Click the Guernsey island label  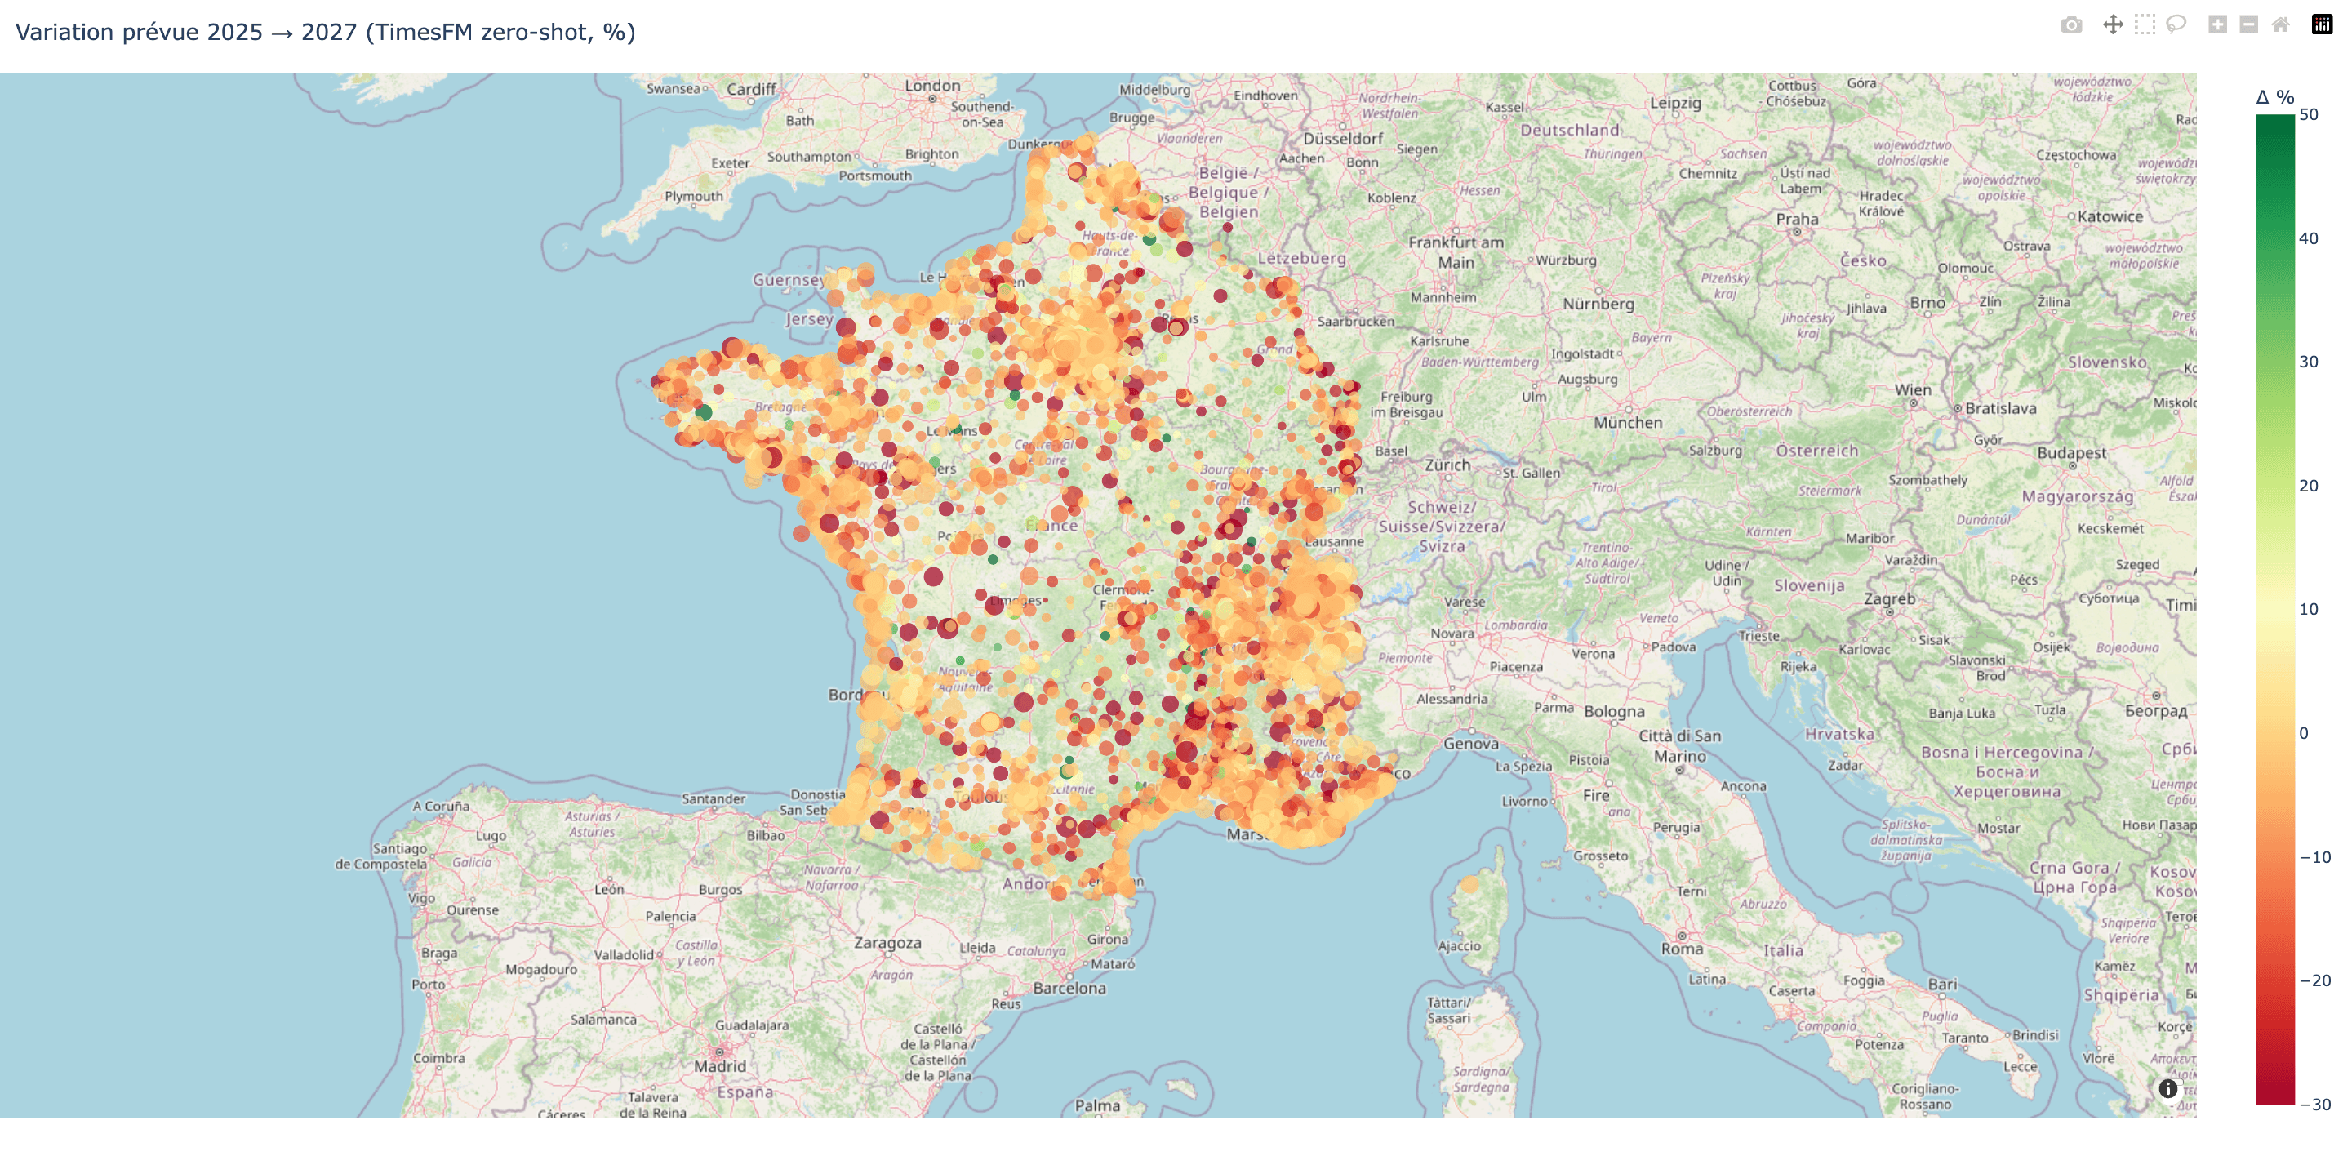[789, 279]
